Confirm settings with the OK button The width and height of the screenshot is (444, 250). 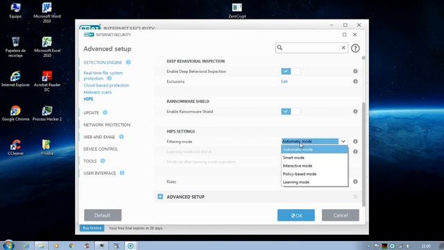point(296,215)
